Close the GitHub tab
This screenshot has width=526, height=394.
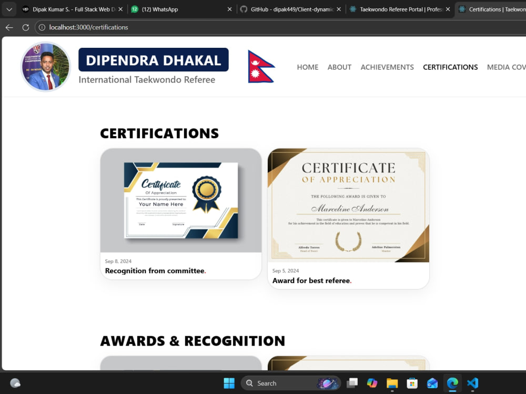coord(339,9)
